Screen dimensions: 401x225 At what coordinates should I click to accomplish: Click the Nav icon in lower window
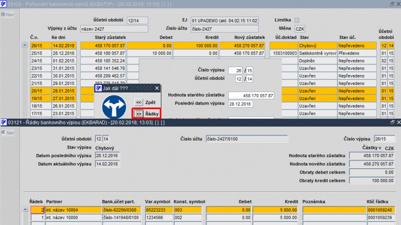coord(4,132)
